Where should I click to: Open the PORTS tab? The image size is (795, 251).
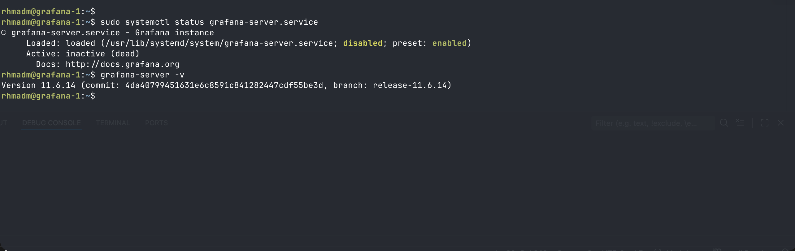[x=157, y=123]
